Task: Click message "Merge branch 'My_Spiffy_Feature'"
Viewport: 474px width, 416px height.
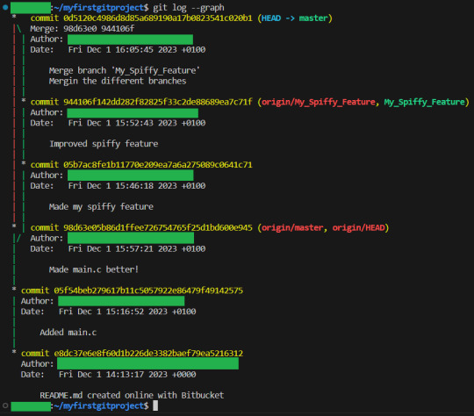Action: 125,71
